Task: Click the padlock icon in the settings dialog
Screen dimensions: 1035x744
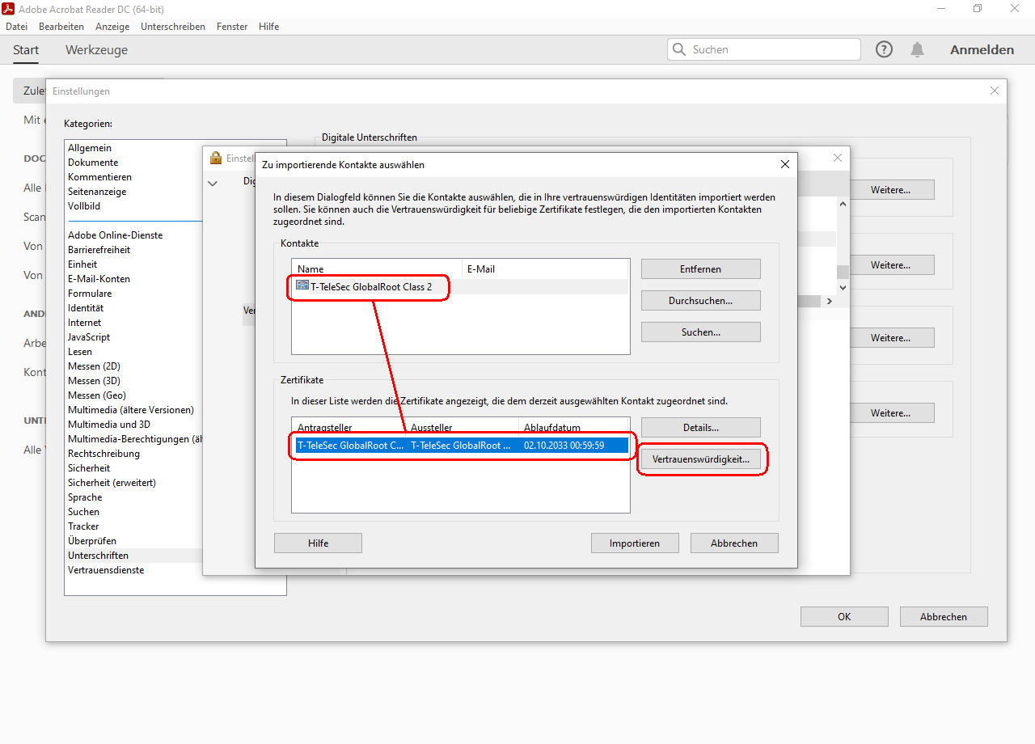Action: point(215,158)
